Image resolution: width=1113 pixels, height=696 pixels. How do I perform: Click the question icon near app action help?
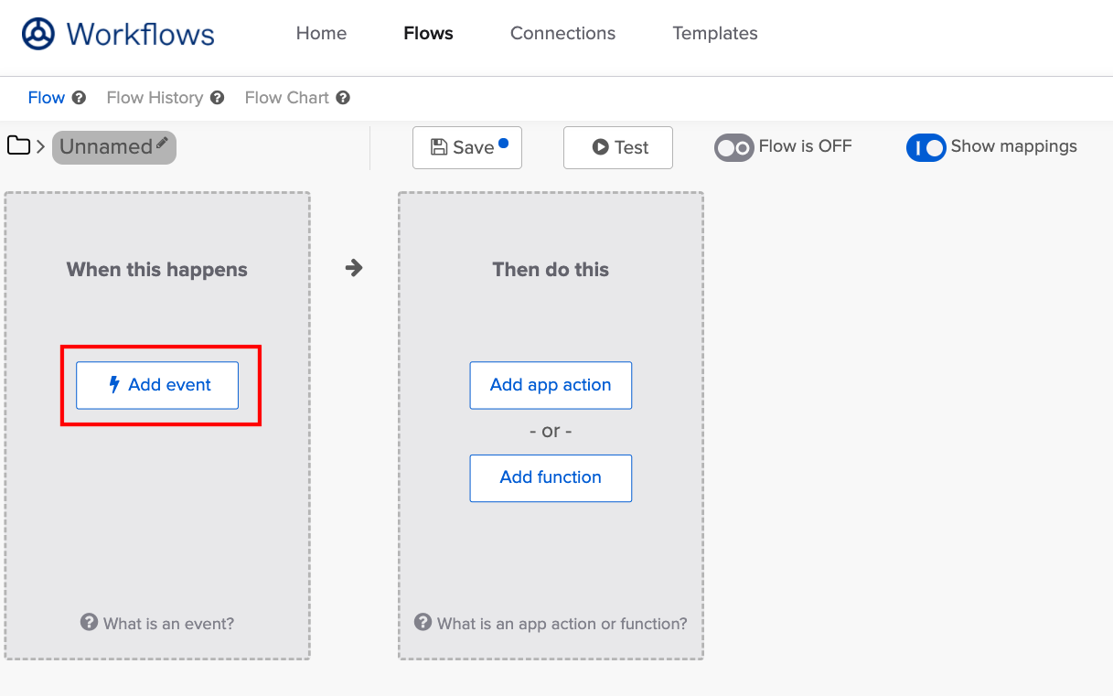tap(423, 622)
